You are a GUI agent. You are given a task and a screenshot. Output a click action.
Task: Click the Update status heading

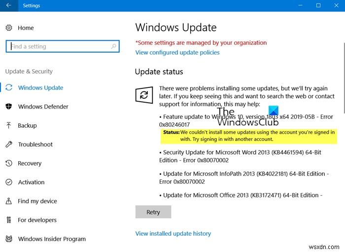click(x=159, y=72)
